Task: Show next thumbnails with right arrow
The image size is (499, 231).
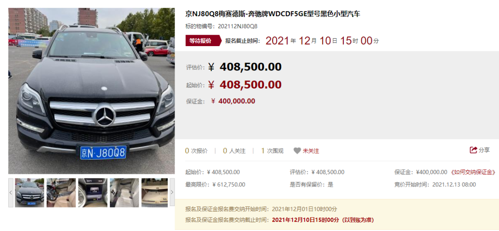Action: point(172,192)
